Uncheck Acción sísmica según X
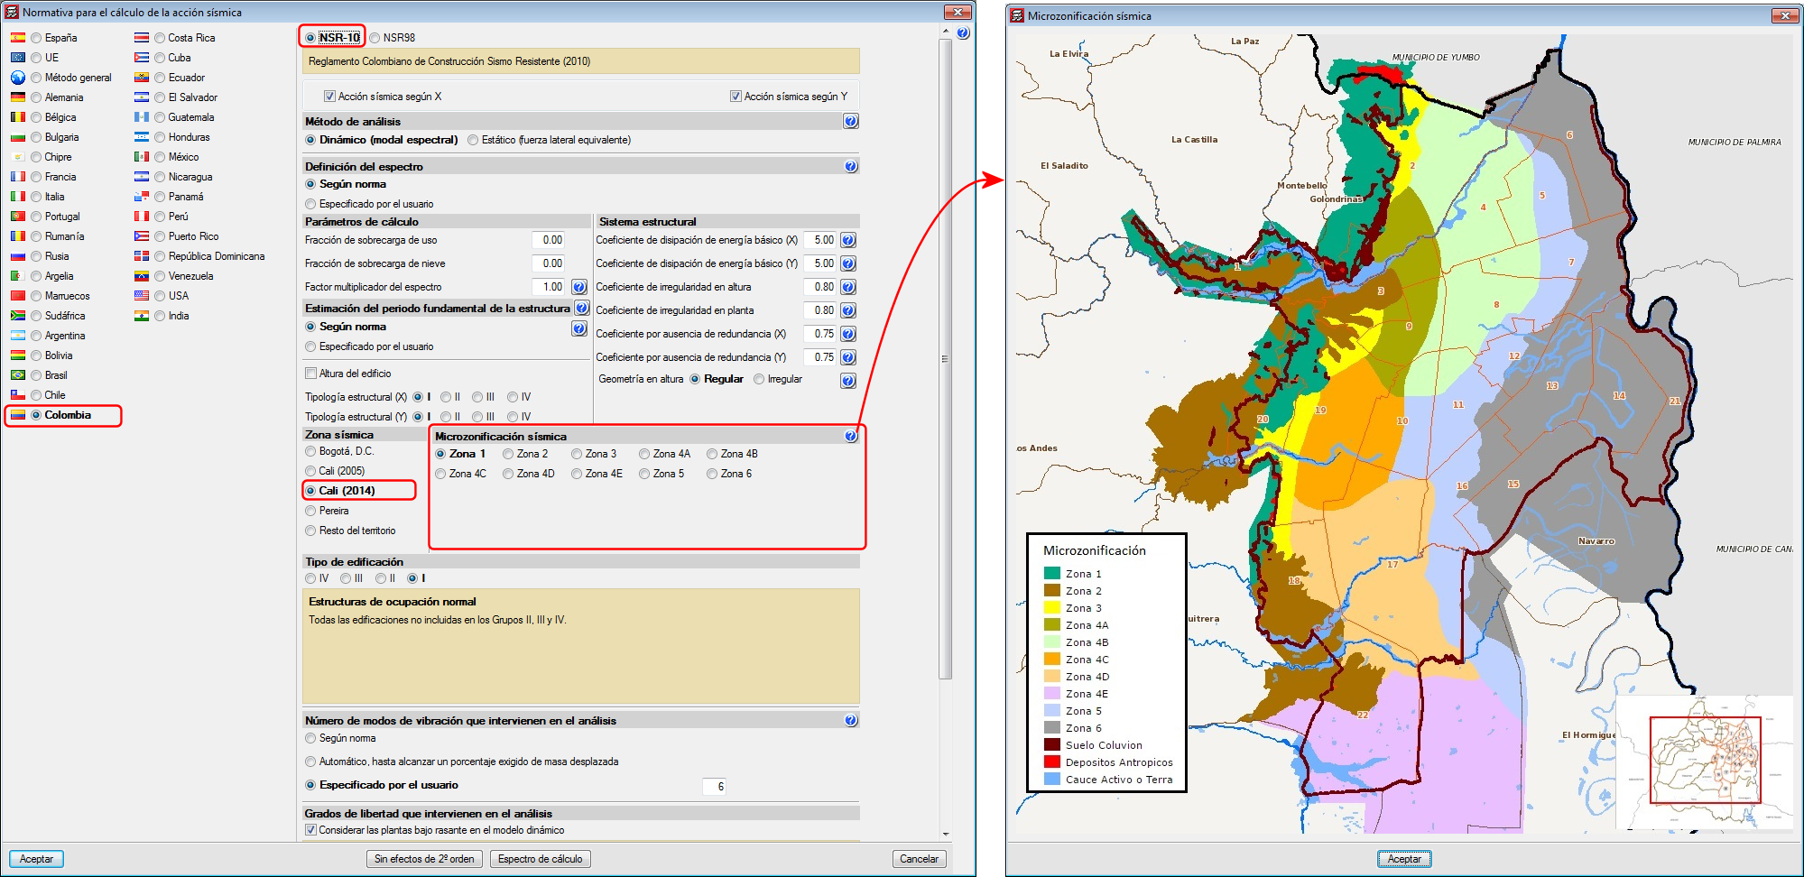 [329, 97]
